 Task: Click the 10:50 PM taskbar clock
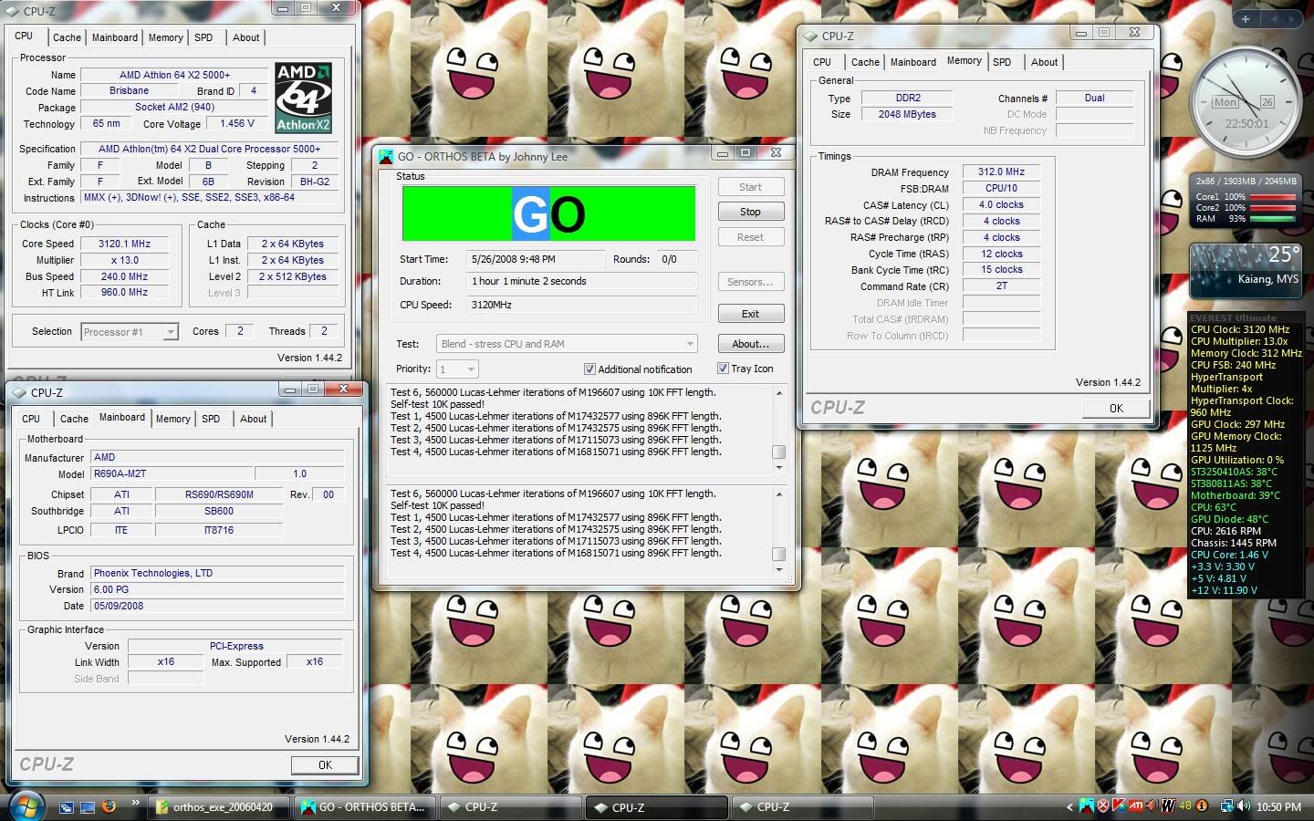(x=1278, y=807)
